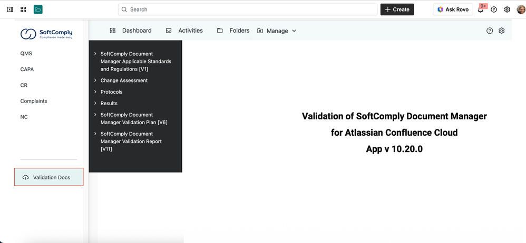This screenshot has width=526, height=243.
Task: Open the top bar help icon
Action: coord(494,9)
